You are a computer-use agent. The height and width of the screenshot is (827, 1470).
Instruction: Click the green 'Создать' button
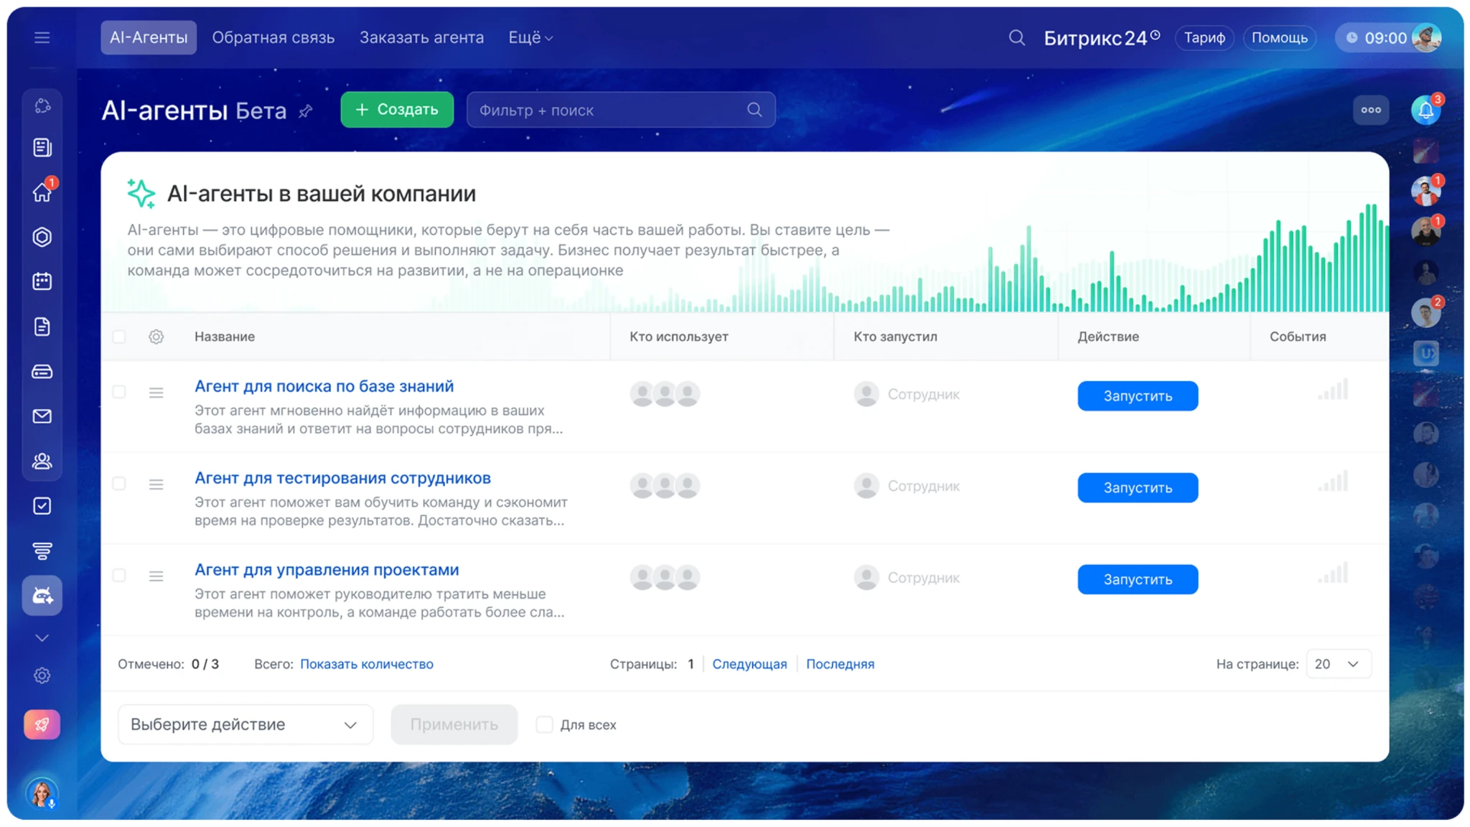397,110
